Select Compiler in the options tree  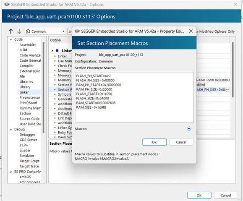point(26,66)
